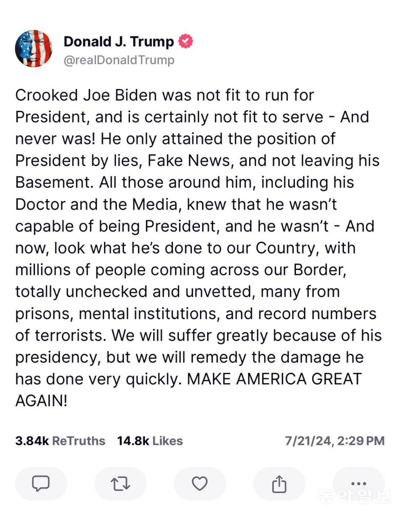Open the flag-themed profile avatar

tap(34, 49)
